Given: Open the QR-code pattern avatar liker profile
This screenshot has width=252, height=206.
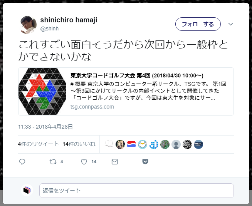Looking at the screenshot, I should coord(187,144).
